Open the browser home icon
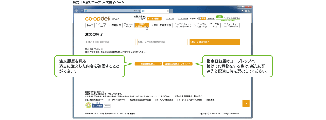The width and height of the screenshot is (326, 120). [x=243, y=11]
